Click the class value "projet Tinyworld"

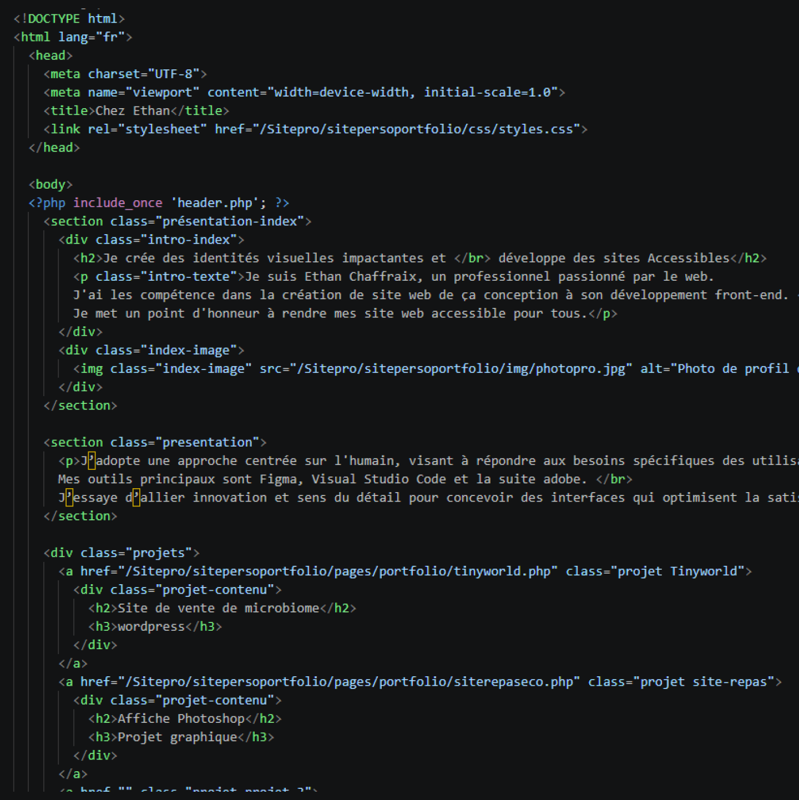[x=677, y=571]
